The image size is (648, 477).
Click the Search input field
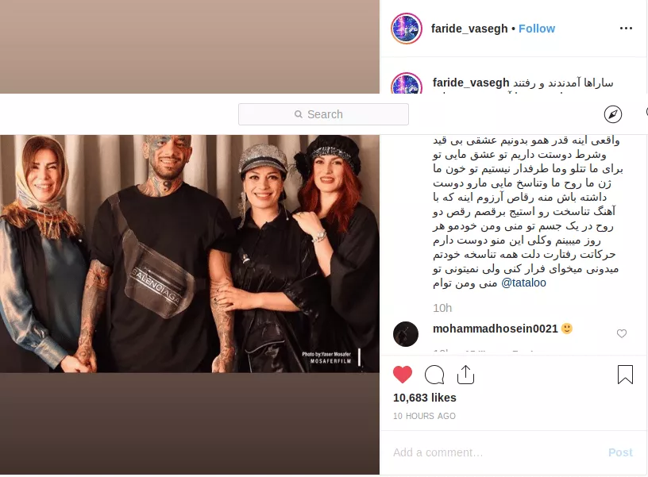tap(323, 114)
